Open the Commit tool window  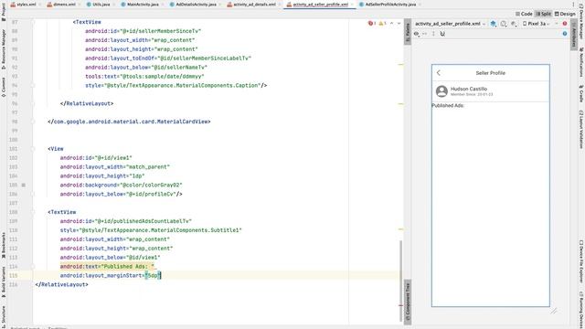tap(4, 88)
